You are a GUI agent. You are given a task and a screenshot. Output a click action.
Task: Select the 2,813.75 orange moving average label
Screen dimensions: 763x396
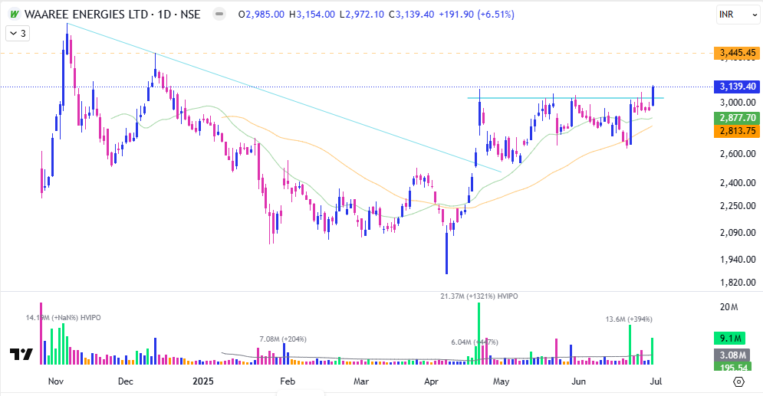pyautogui.click(x=737, y=131)
